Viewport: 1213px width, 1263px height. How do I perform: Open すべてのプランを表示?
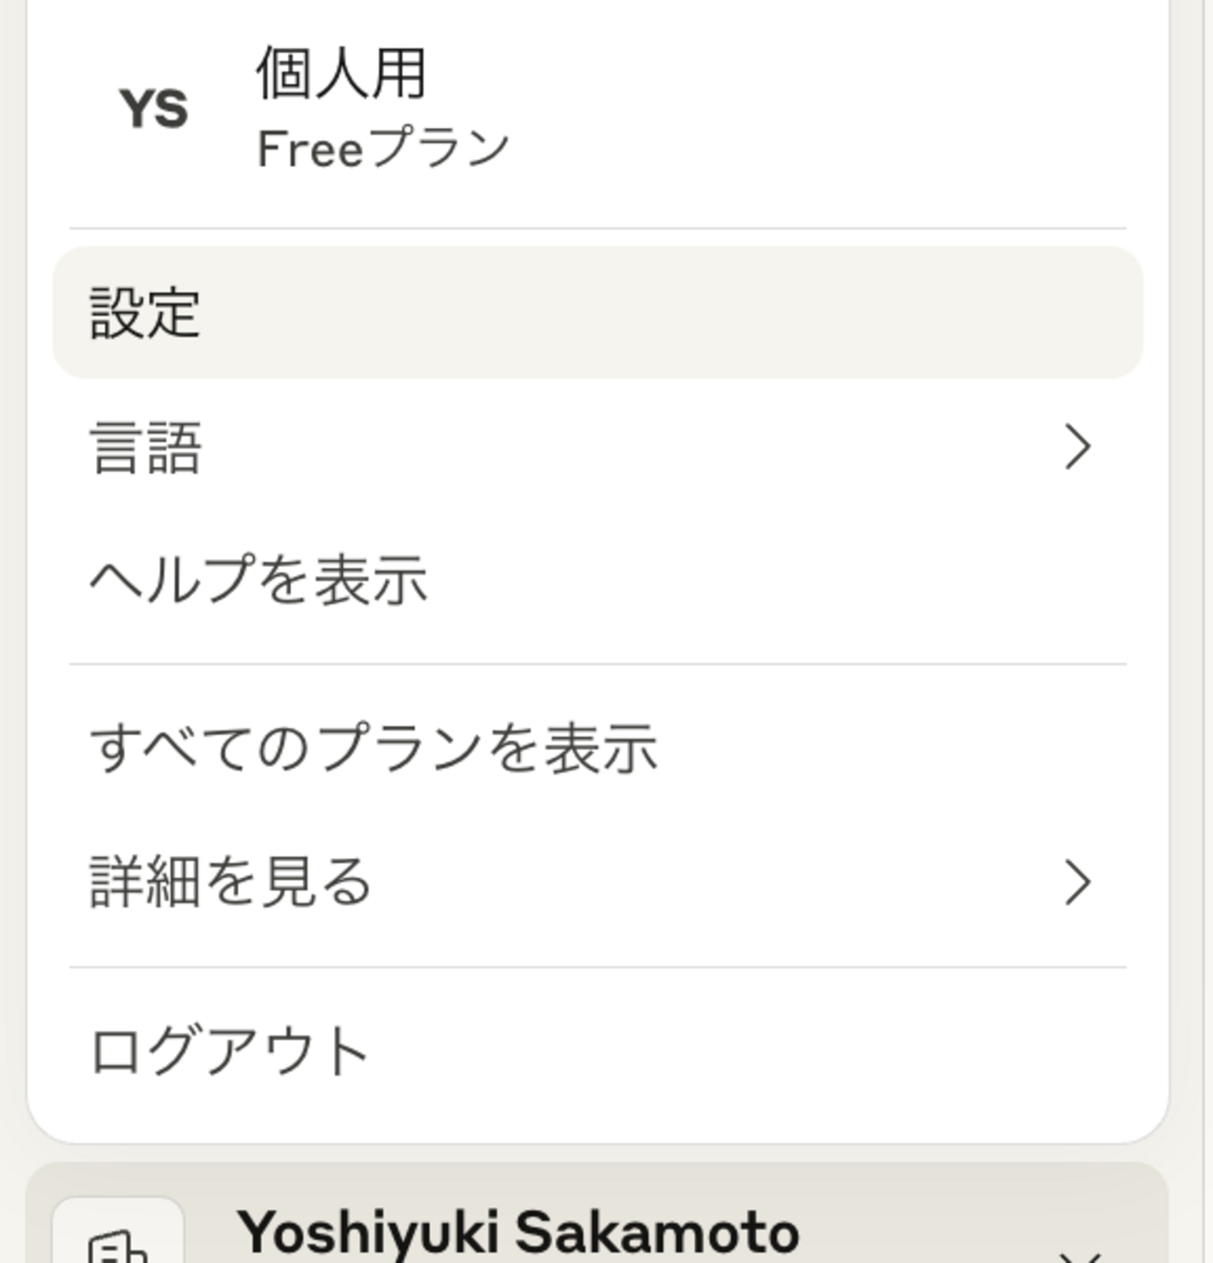(373, 748)
